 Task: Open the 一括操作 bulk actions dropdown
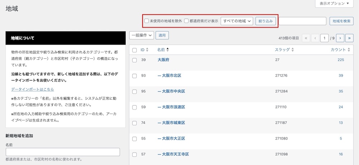tap(141, 35)
